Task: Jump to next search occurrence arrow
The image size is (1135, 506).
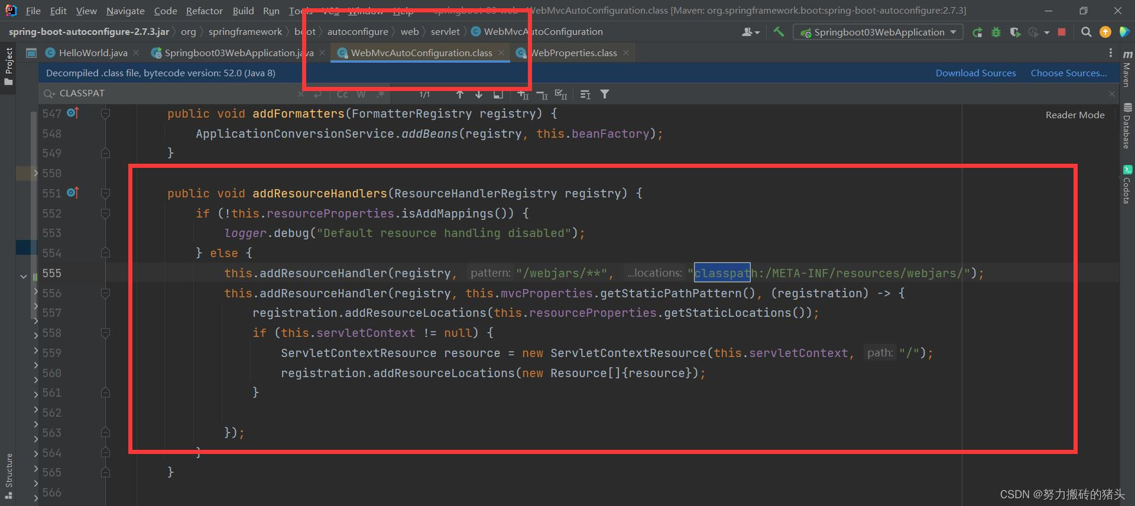Action: click(479, 94)
